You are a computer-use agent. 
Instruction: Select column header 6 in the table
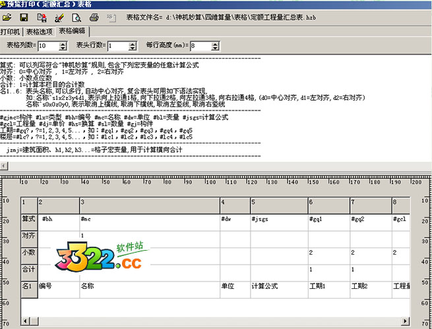click(329, 205)
